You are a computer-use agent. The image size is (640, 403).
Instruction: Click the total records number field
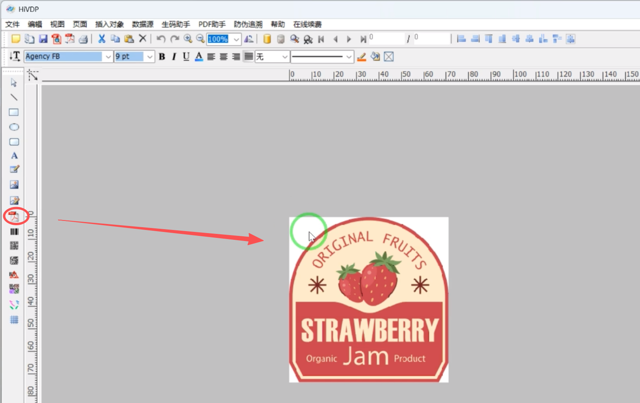[x=432, y=38]
